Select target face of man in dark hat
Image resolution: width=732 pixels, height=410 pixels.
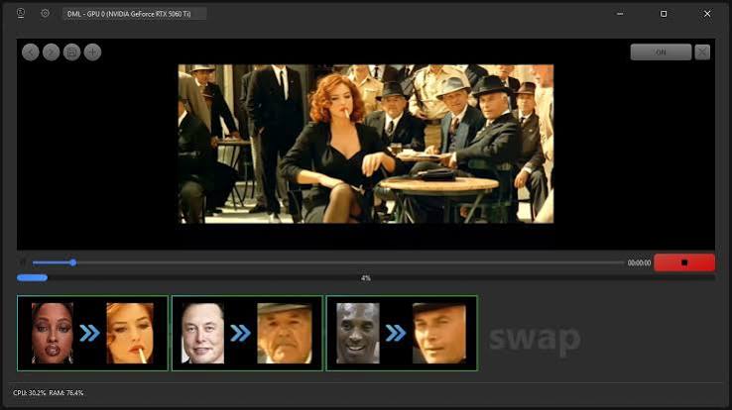[438, 333]
